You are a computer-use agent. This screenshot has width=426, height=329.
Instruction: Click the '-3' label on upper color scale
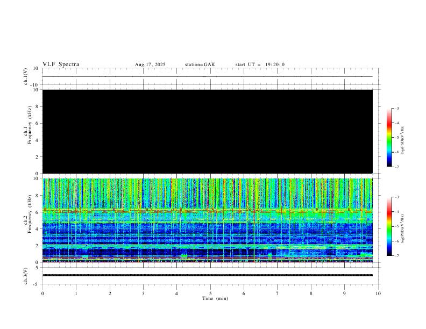pyautogui.click(x=396, y=108)
